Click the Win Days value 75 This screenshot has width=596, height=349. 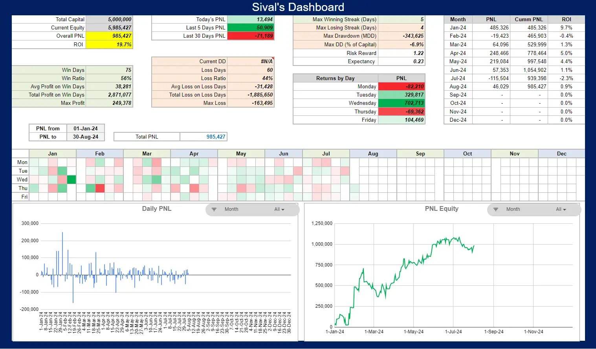(x=109, y=70)
